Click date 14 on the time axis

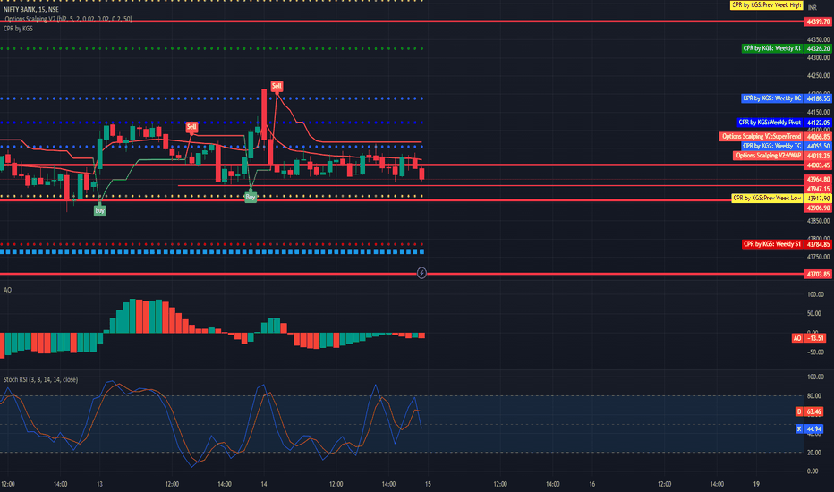point(264,484)
